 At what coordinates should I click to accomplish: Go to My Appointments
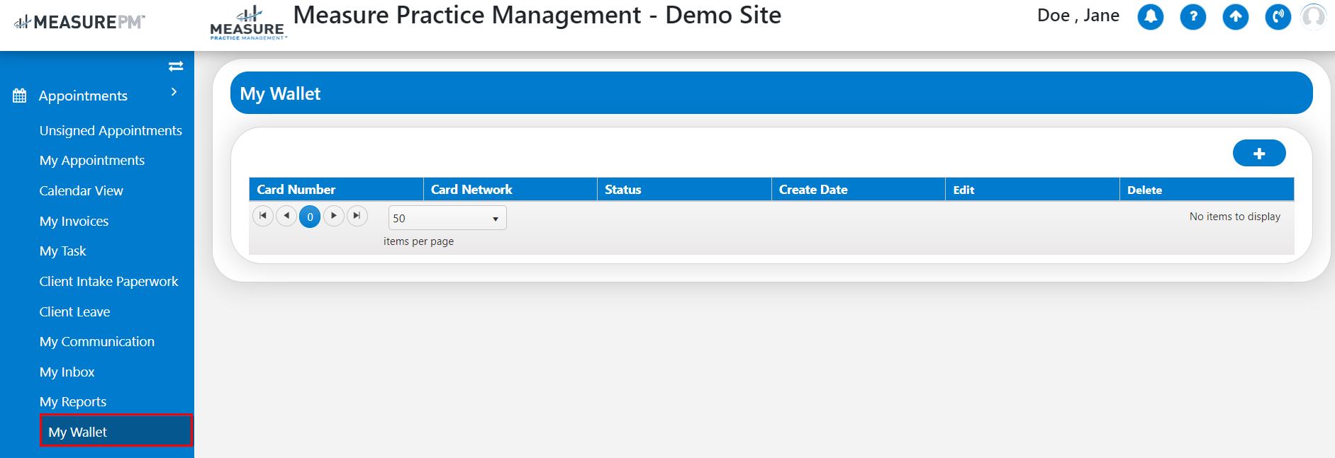[92, 161]
